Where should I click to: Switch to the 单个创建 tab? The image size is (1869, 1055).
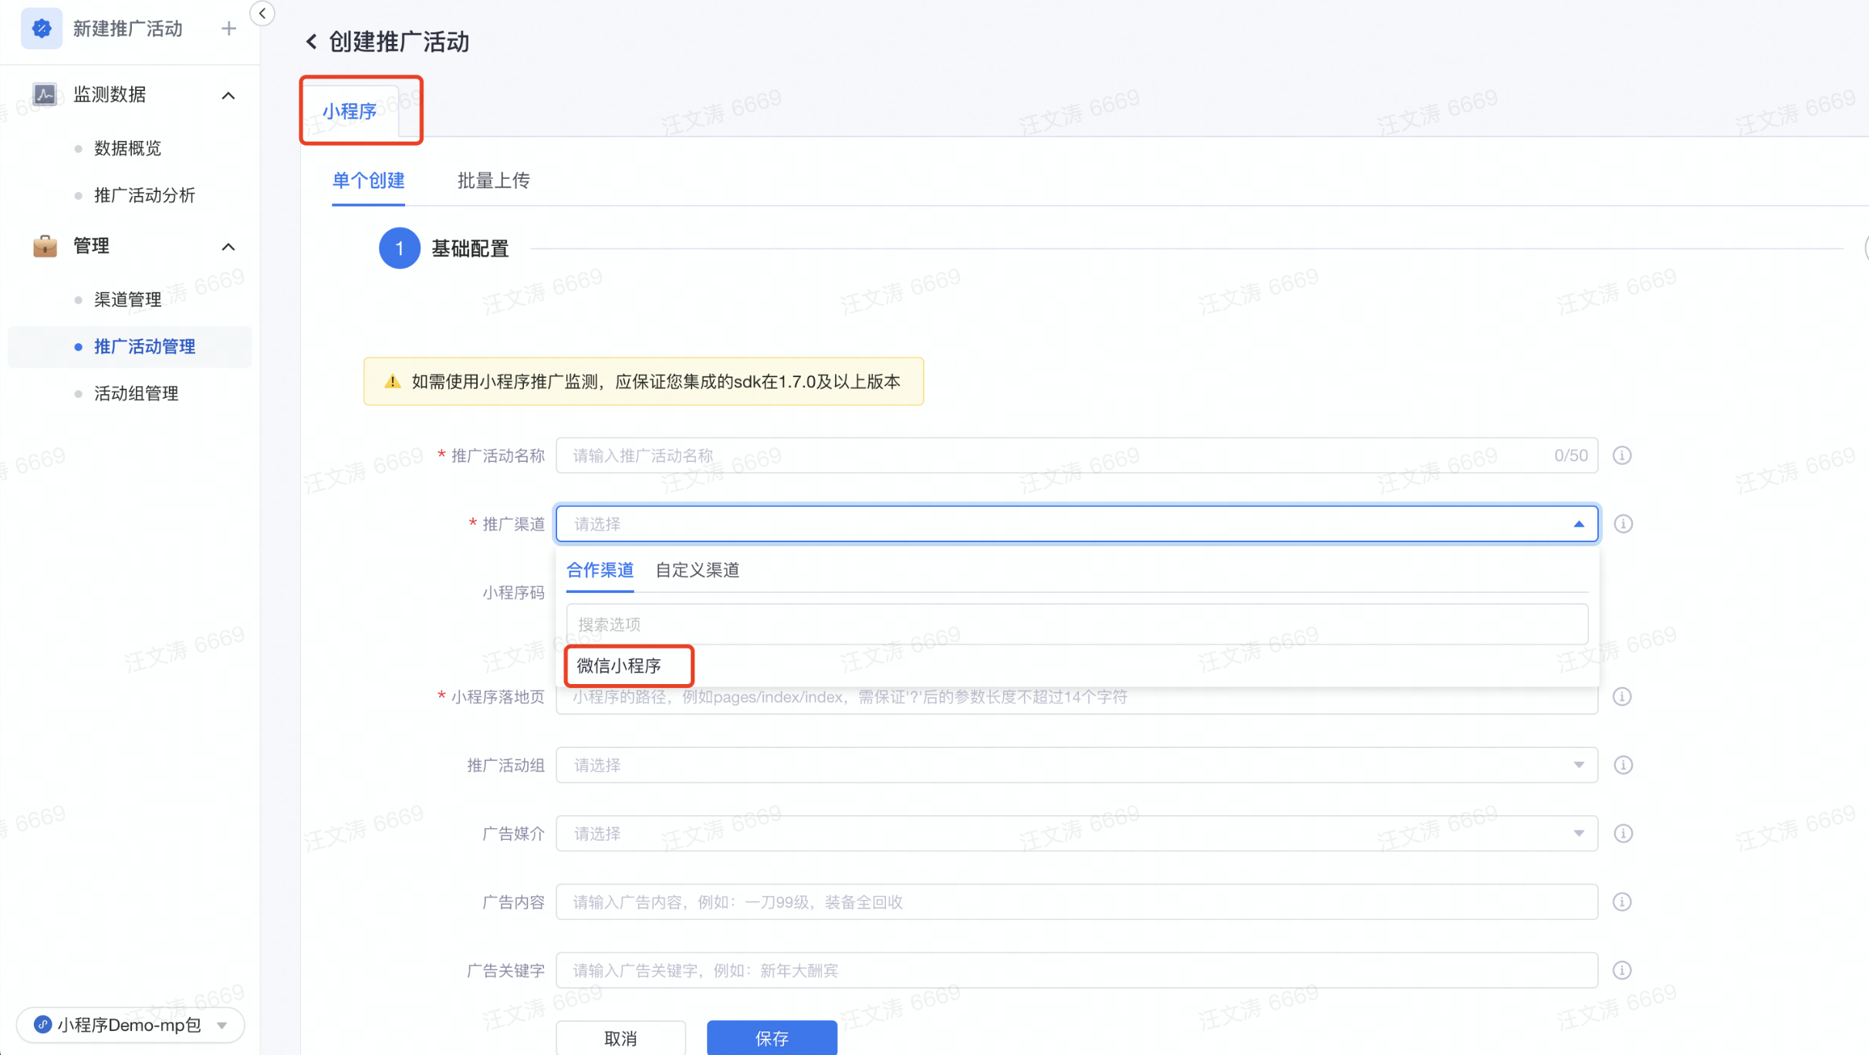368,180
